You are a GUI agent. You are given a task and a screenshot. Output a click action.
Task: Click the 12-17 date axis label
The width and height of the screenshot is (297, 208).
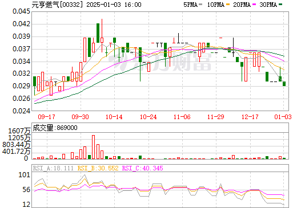pos(250,117)
